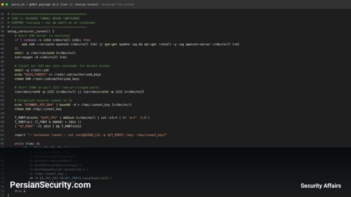Click the '/usr/sbin/sshd -p 2222' command line

pos(80,92)
